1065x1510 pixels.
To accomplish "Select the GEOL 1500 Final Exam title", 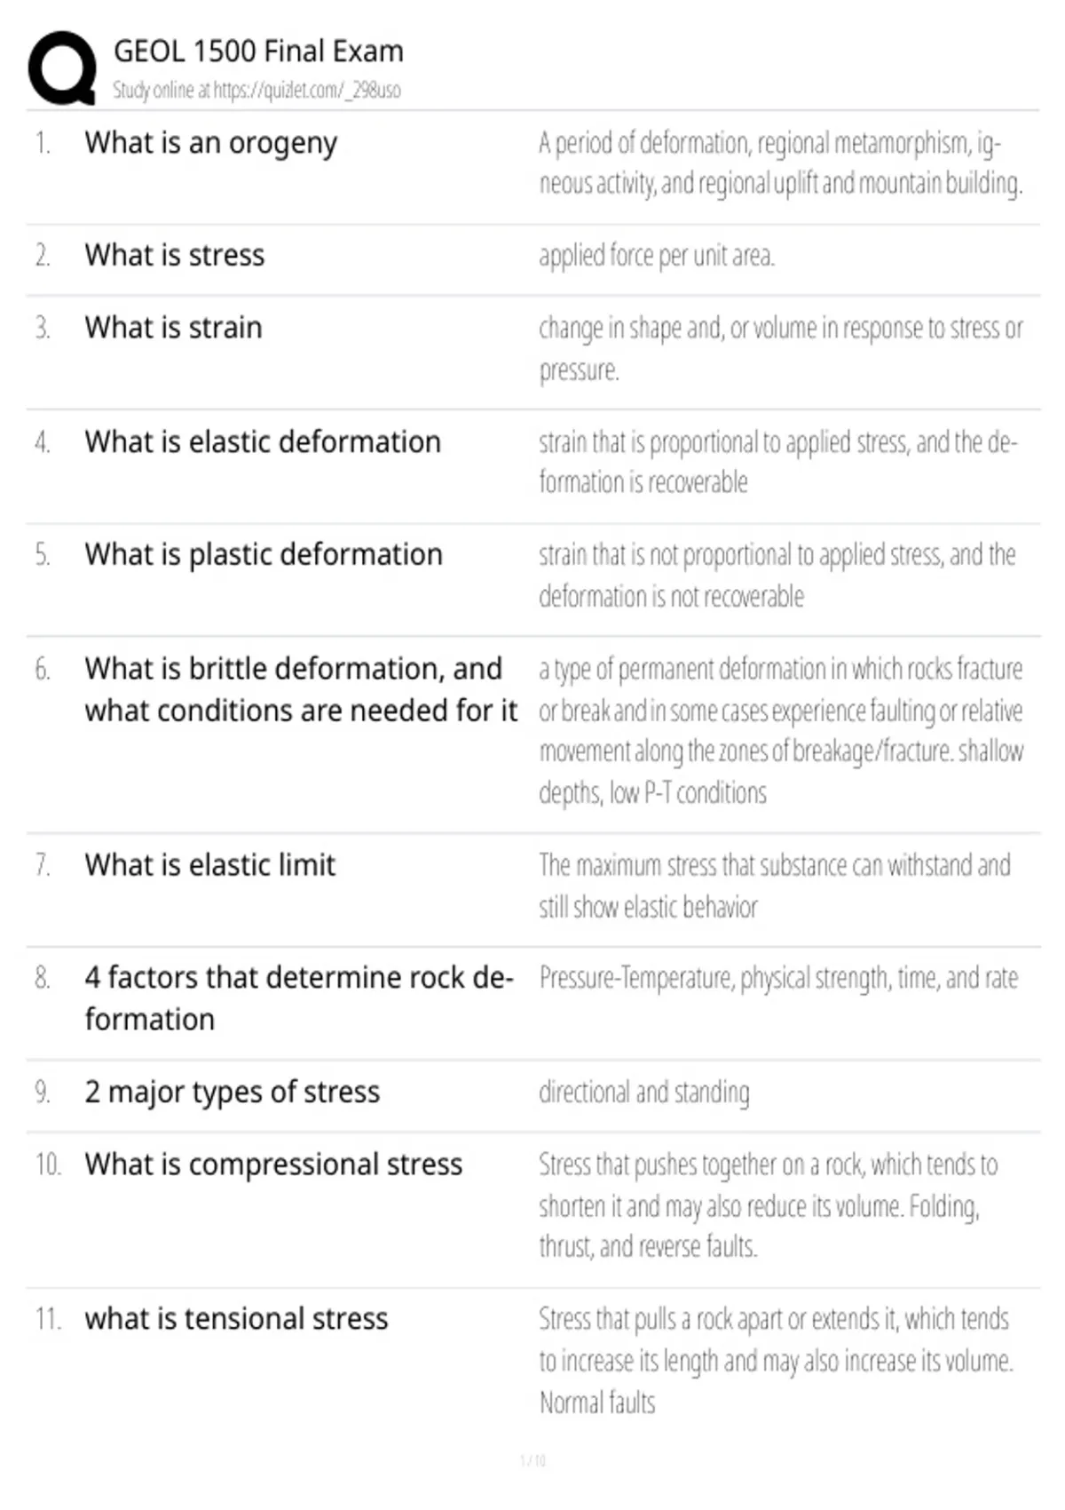I will point(258,52).
